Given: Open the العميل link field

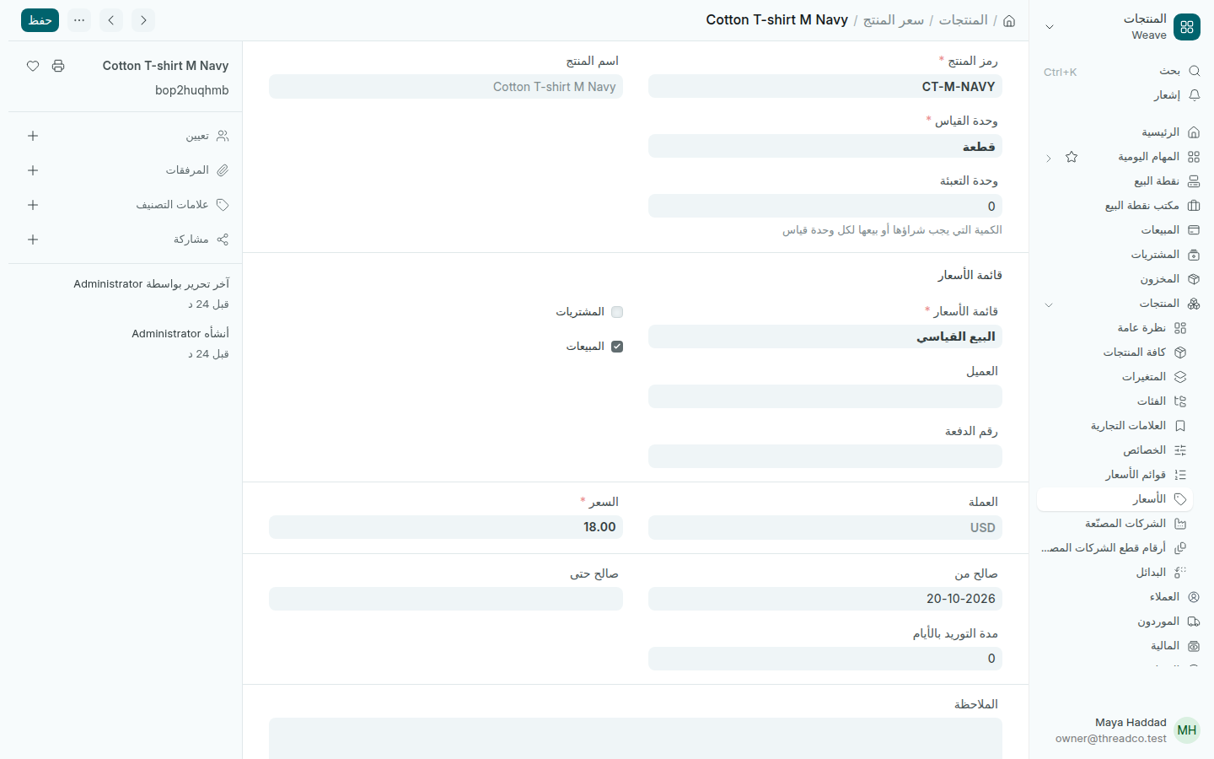Looking at the screenshot, I should 825,396.
